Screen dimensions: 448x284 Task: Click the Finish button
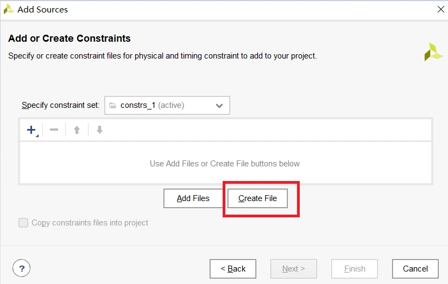[355, 268]
